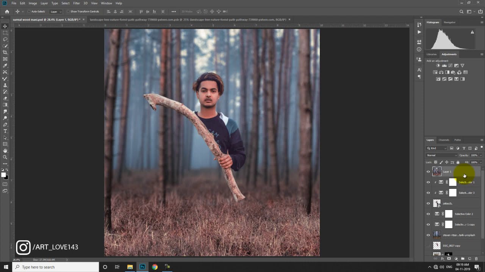Hide the retouch layer eye icon
Screen dimensions: 485x272
click(428, 204)
